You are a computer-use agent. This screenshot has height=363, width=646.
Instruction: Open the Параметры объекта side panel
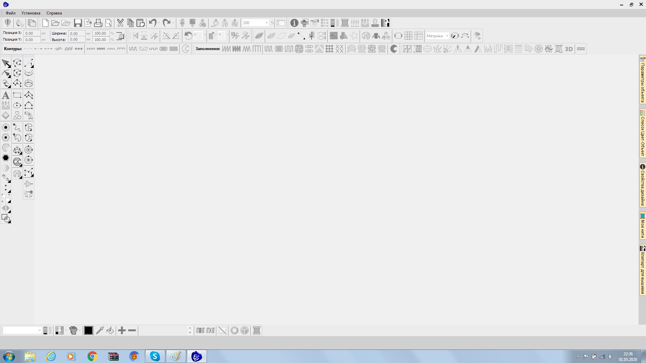(642, 80)
